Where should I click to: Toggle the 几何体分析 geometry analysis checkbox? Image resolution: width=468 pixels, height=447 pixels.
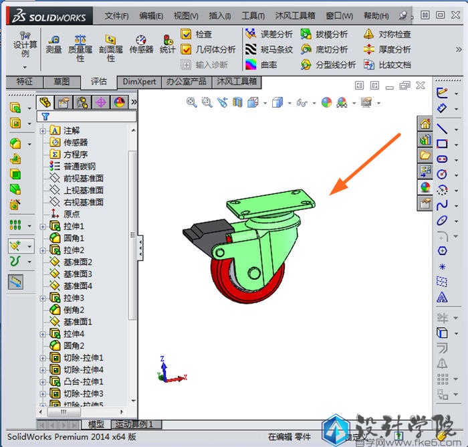pyautogui.click(x=187, y=50)
